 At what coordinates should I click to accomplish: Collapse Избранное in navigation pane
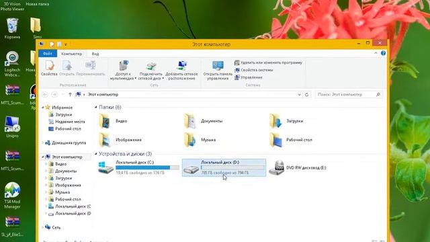(43, 108)
